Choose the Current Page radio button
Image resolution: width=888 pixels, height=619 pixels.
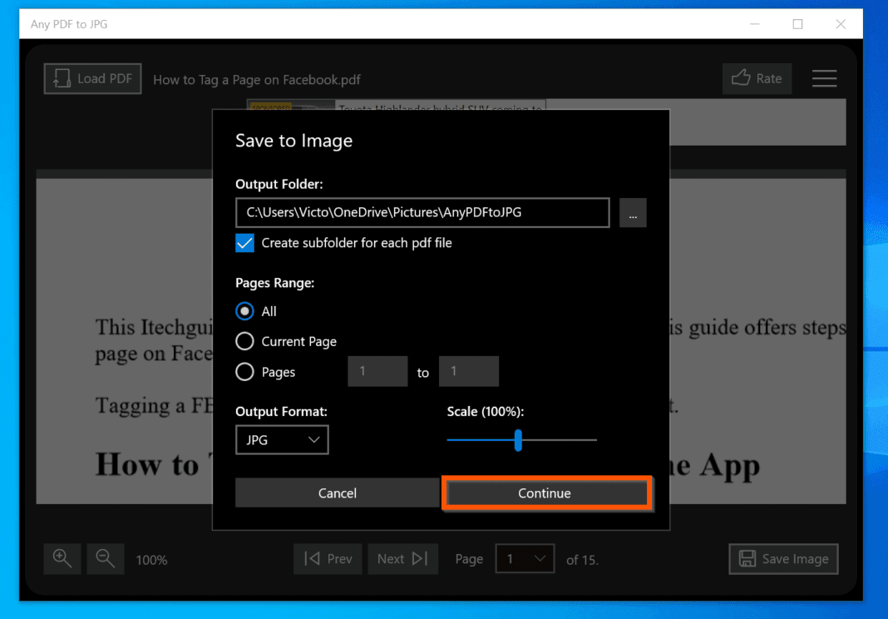244,341
